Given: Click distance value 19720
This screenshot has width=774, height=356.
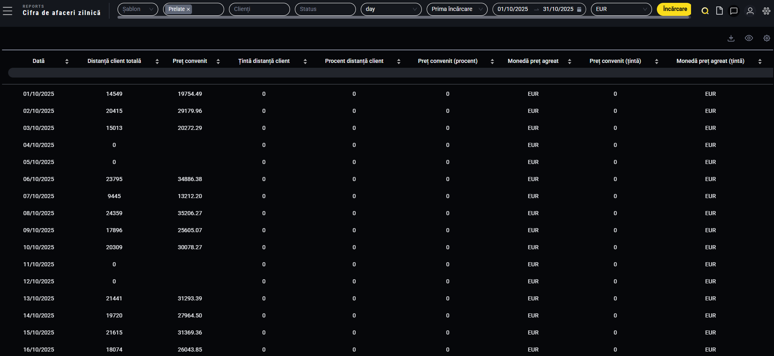Looking at the screenshot, I should (x=114, y=315).
